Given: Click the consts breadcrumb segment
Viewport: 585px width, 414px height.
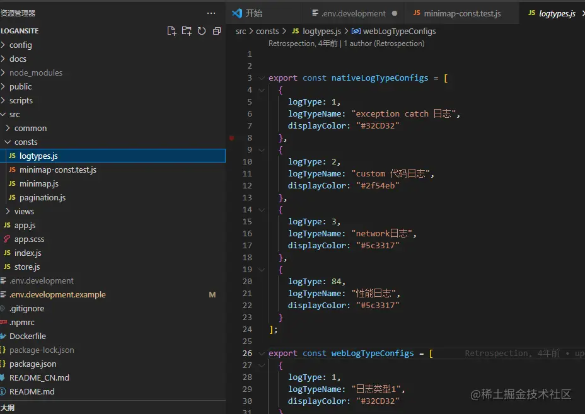Looking at the screenshot, I should (267, 32).
